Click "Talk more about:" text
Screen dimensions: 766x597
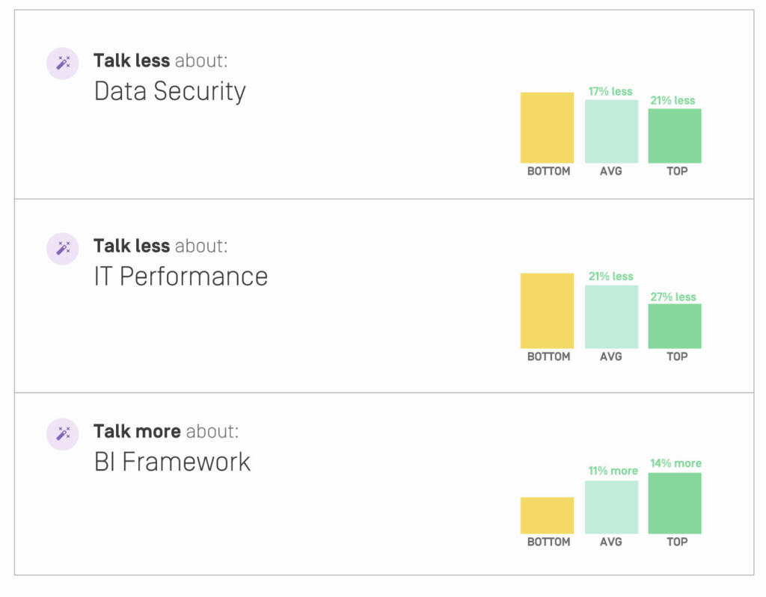(166, 432)
